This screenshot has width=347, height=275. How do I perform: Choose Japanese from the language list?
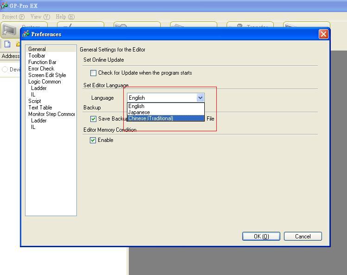pyautogui.click(x=139, y=112)
